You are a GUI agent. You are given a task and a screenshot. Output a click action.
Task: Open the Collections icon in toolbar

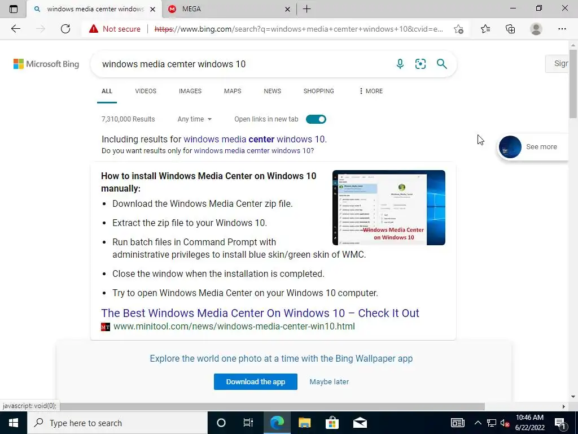click(x=510, y=29)
